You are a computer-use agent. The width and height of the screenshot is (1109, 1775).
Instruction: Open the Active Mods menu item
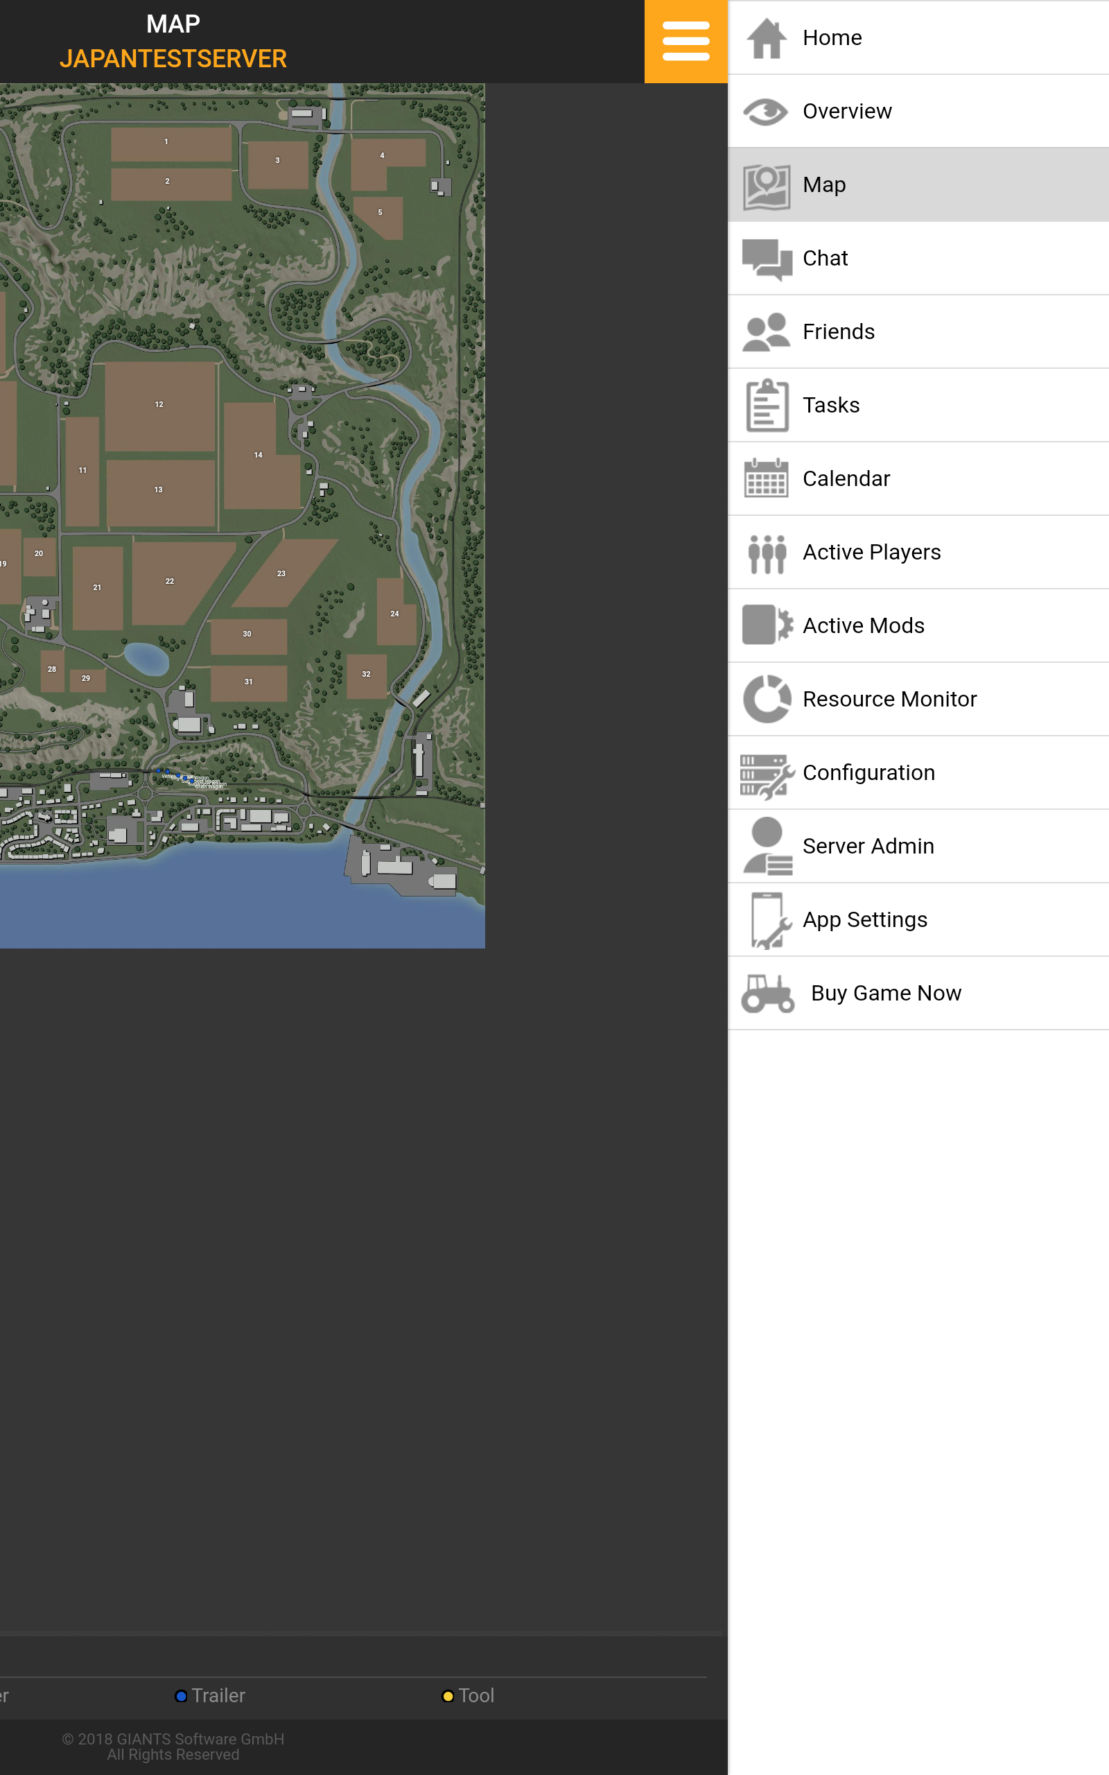(862, 625)
